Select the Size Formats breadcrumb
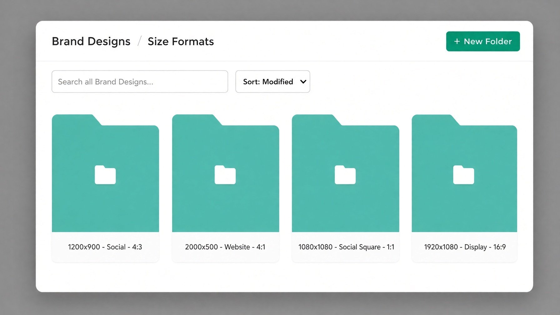This screenshot has height=315, width=560. click(x=181, y=41)
